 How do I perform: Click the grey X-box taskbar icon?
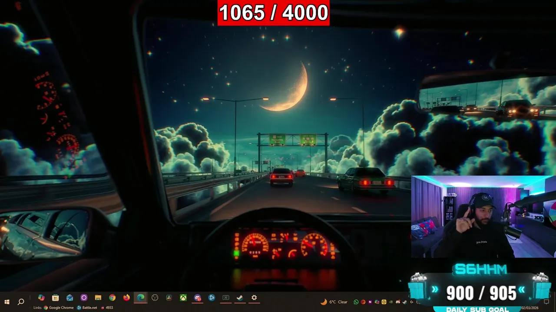click(x=226, y=298)
